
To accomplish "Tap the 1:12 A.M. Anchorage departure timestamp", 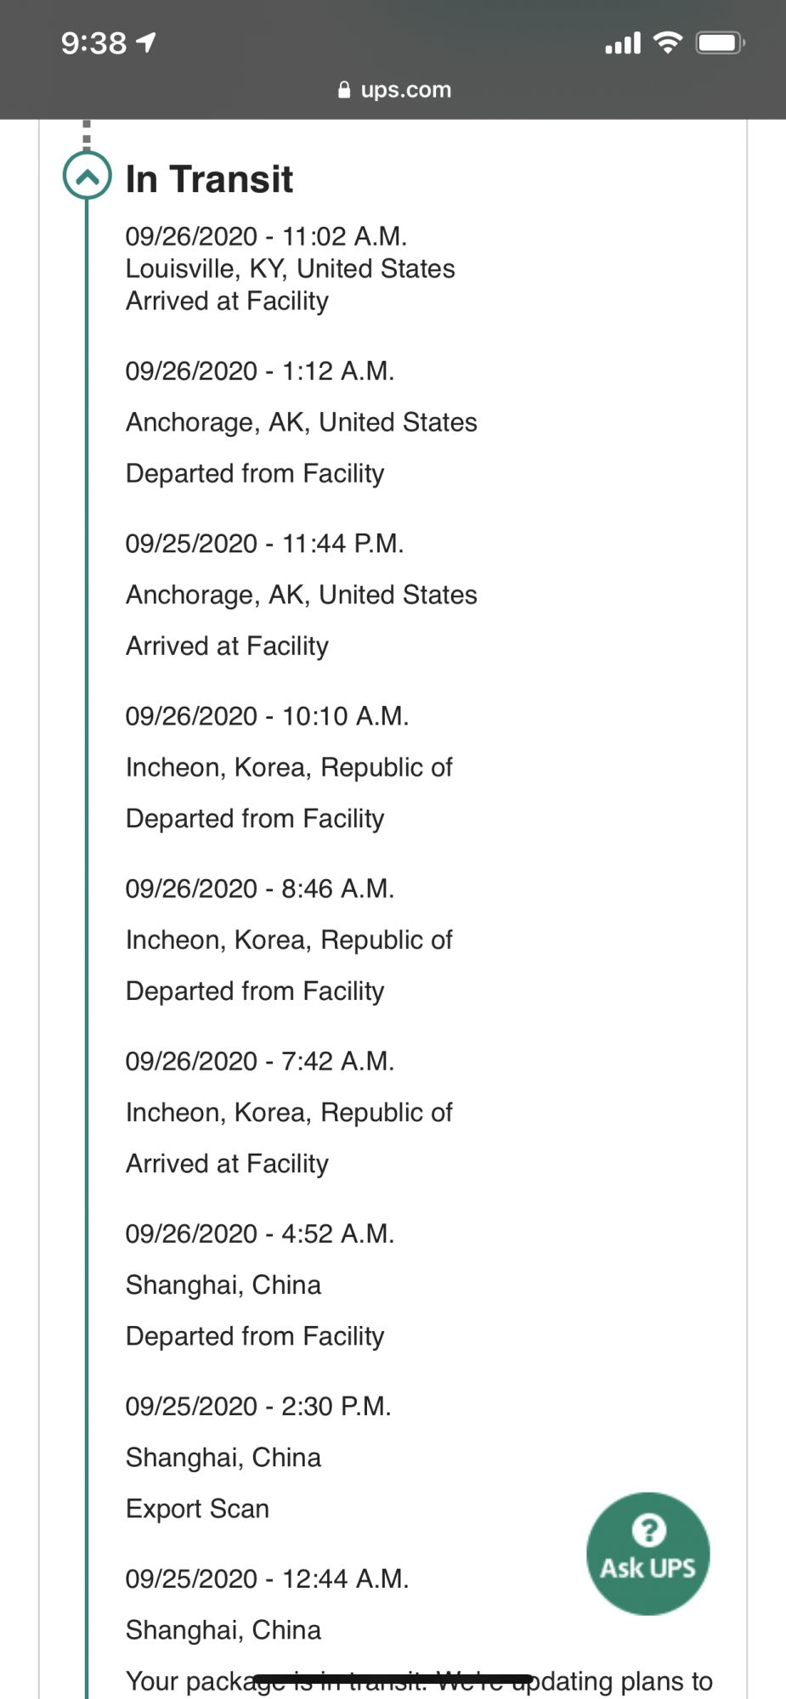I will (259, 371).
